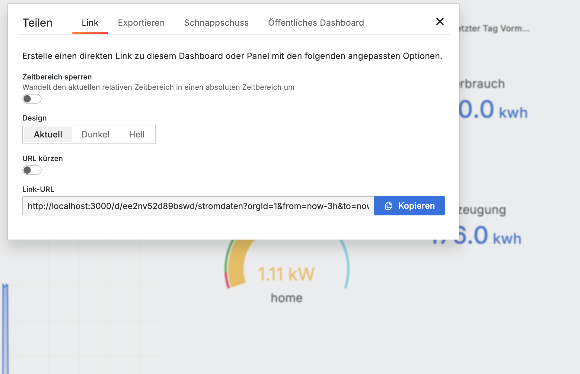Close the Teilen dialog with X

(x=440, y=21)
